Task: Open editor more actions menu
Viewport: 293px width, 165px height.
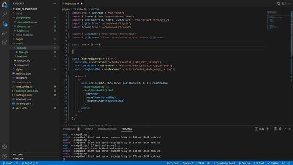Action: coord(289,3)
